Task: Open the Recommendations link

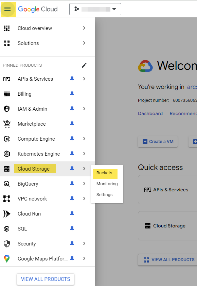Action: click(x=183, y=113)
